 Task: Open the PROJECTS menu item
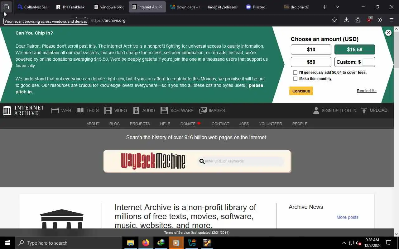pos(140,124)
